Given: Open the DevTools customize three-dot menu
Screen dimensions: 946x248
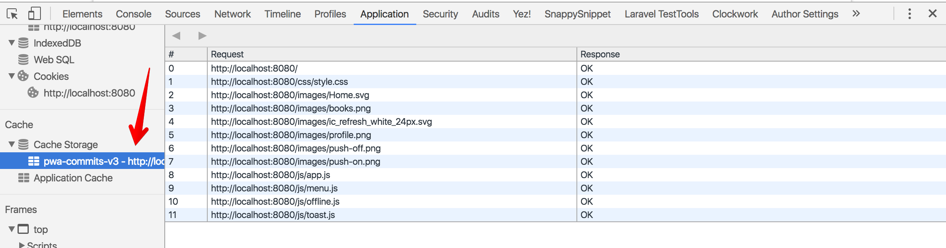Looking at the screenshot, I should 909,14.
